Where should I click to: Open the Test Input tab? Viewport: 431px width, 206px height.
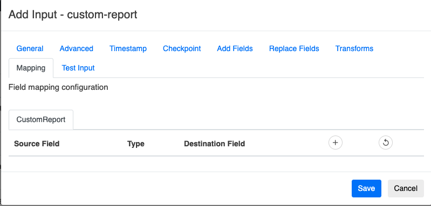click(x=78, y=68)
